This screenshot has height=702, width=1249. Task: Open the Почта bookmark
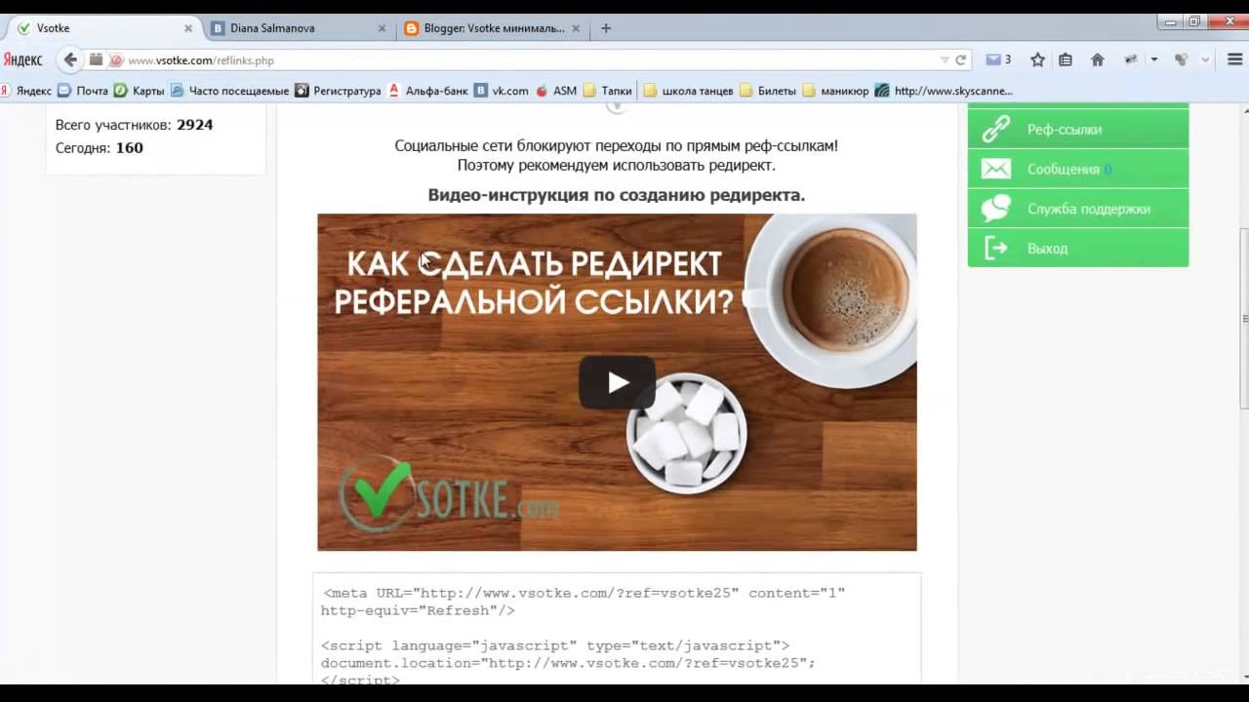pyautogui.click(x=83, y=91)
